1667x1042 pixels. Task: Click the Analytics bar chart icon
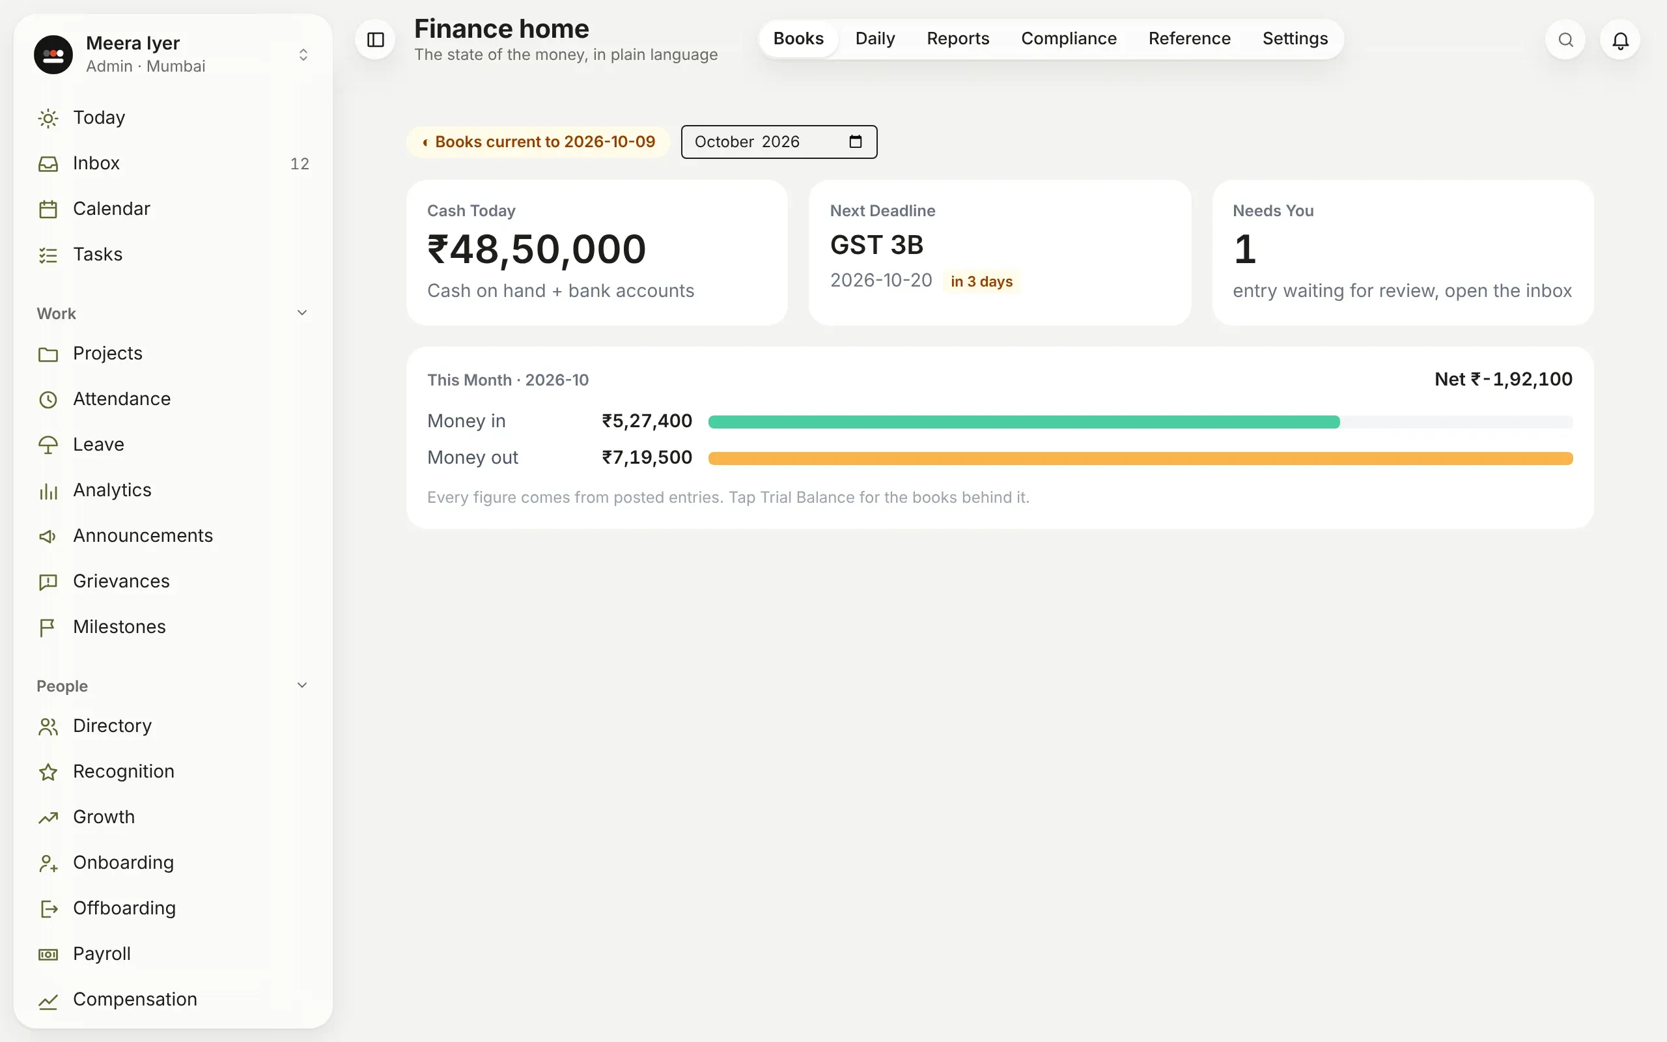(x=48, y=490)
